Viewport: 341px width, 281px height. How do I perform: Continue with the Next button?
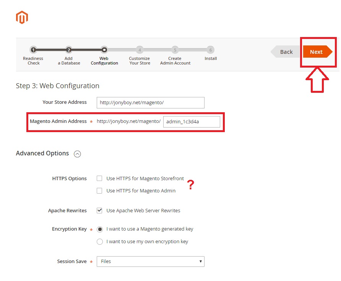tap(318, 52)
